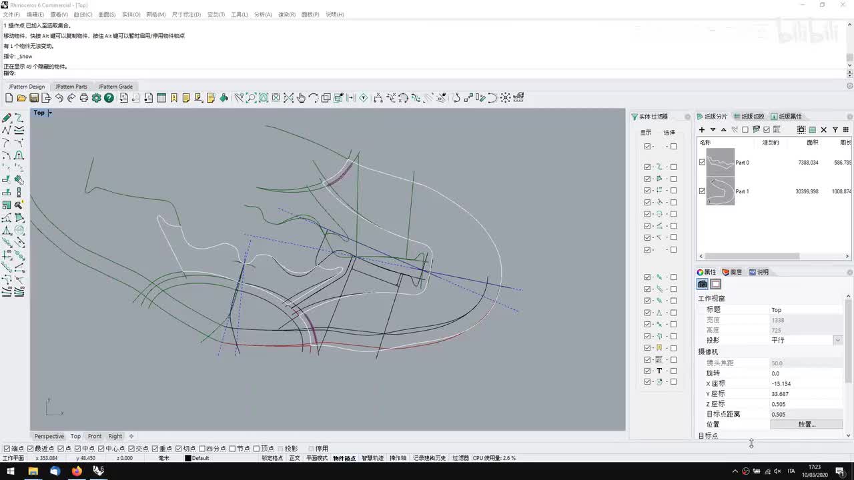Click the dotted selection frame icon
Image resolution: width=854 pixels, height=480 pixels.
click(x=801, y=130)
